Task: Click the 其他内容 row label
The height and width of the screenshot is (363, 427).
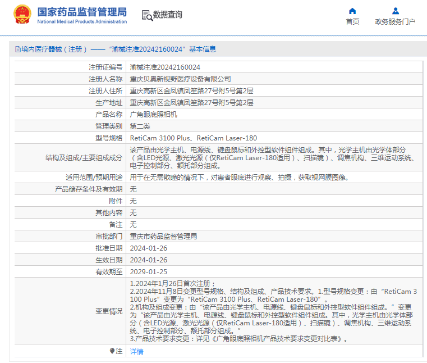Action: click(x=109, y=213)
